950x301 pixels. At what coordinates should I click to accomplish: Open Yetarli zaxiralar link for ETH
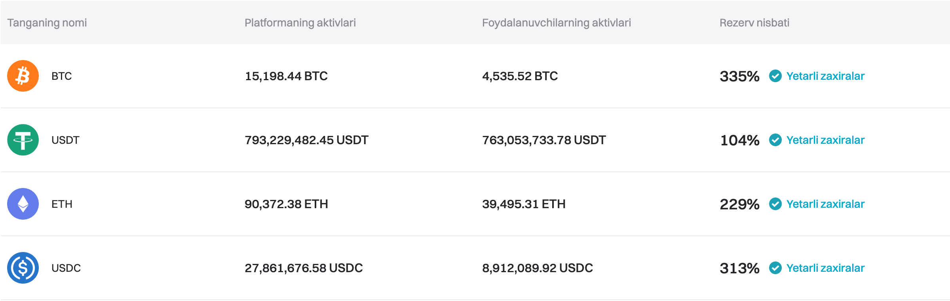click(x=825, y=204)
